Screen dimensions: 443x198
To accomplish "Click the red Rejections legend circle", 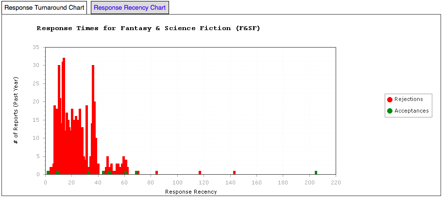I will click(x=390, y=99).
